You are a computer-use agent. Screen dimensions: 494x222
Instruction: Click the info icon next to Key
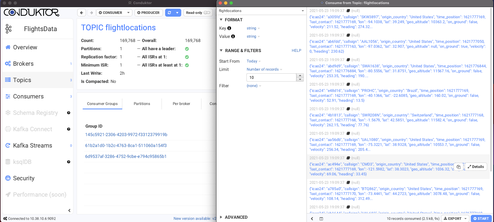(x=229, y=28)
